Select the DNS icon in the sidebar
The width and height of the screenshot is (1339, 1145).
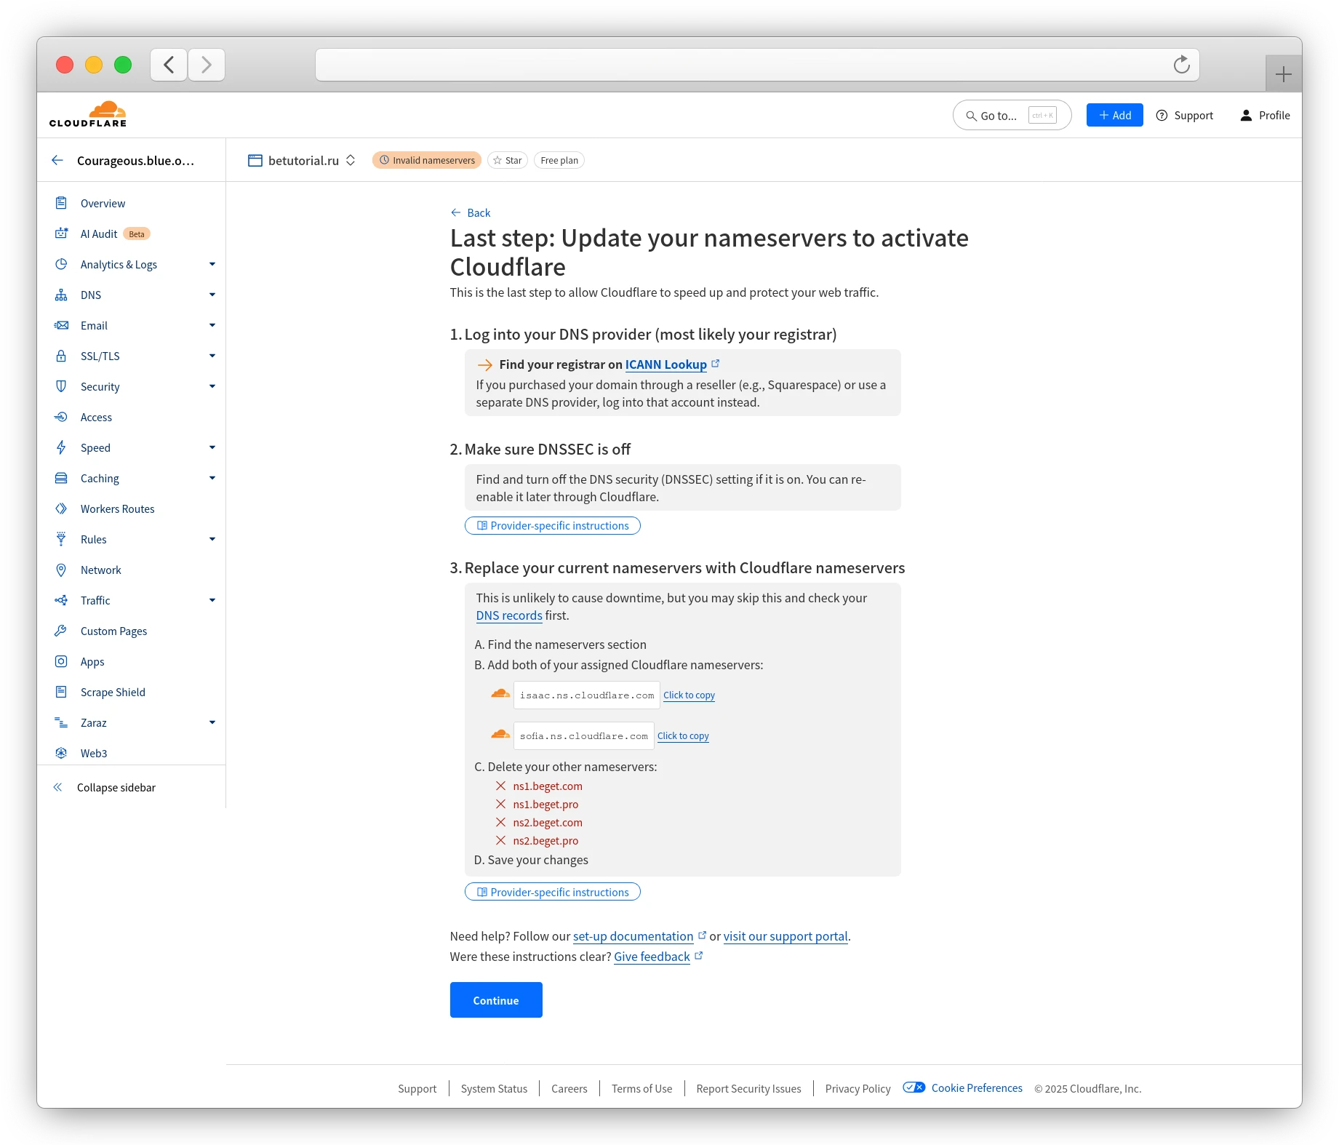click(x=62, y=295)
